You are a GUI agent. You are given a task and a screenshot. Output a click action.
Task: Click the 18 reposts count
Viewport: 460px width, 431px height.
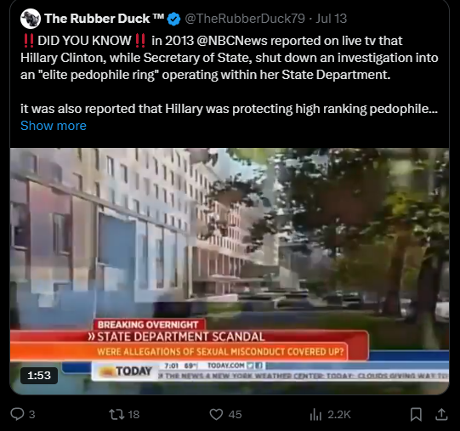click(x=133, y=415)
